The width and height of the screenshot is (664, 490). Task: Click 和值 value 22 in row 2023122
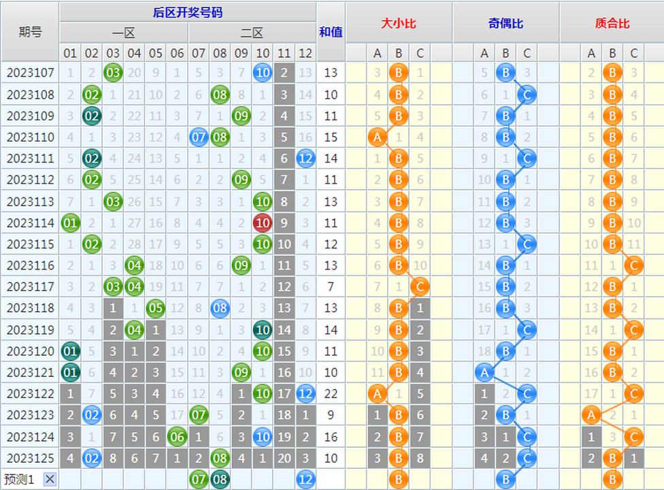pos(331,394)
